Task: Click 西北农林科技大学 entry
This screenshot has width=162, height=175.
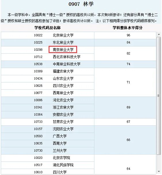Action: point(67,57)
